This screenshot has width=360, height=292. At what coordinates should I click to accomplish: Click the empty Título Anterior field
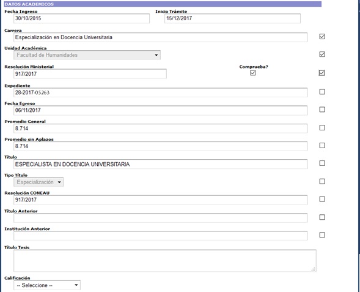(160, 218)
